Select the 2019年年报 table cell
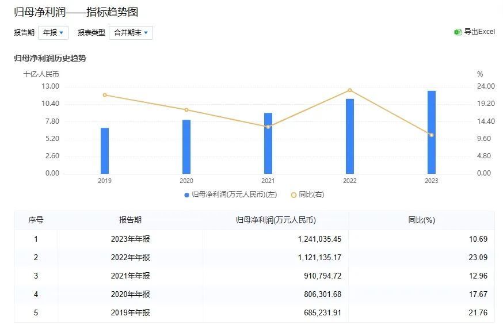503x324 pixels. click(x=130, y=312)
